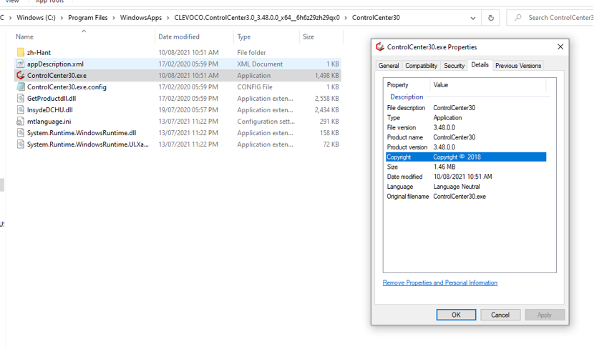The image size is (612, 349).
Task: Click the red ControlCenter30.exe icon in file list
Action: [x=21, y=75]
